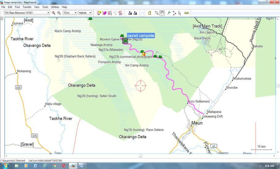The image size is (280, 169).
Task: Open the Edit menu
Action: click(x=10, y=7)
